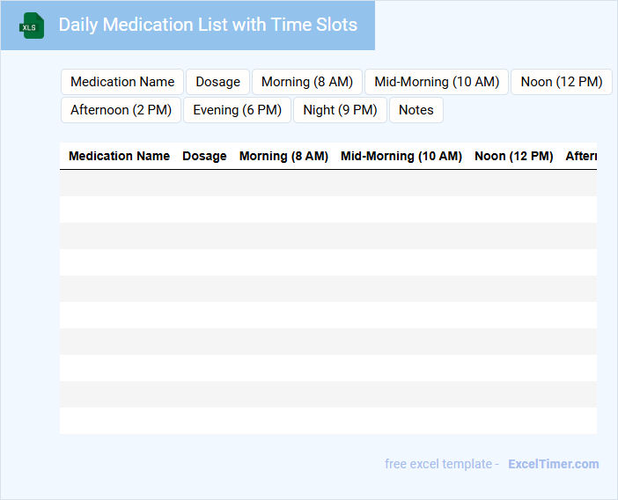Click the Medication Name tag button
Image resolution: width=618 pixels, height=500 pixels.
click(122, 82)
